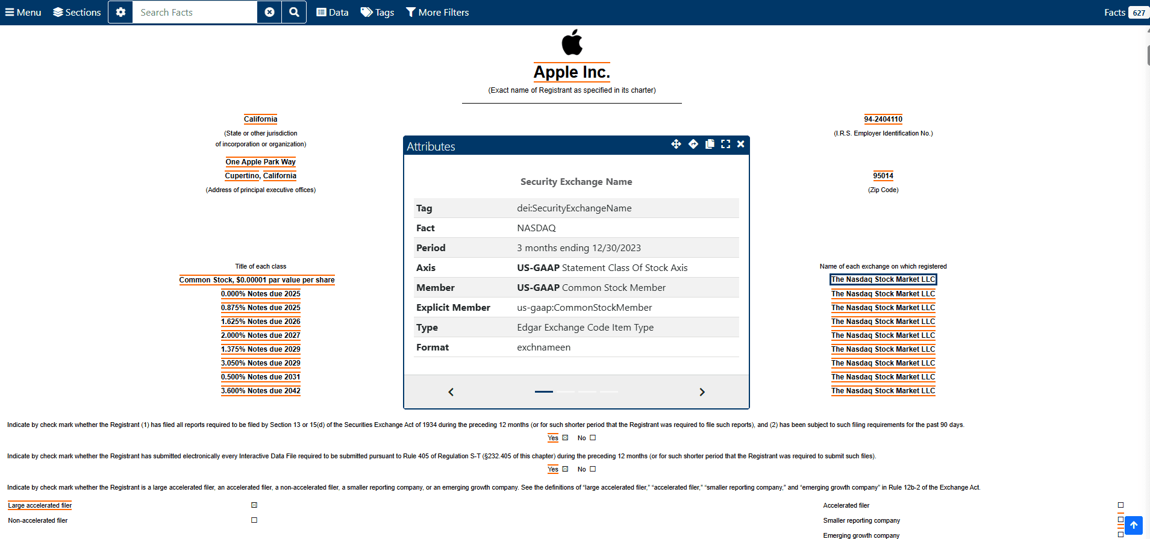
Task: Click the blue scroll-to-top arrow button
Action: (x=1133, y=525)
